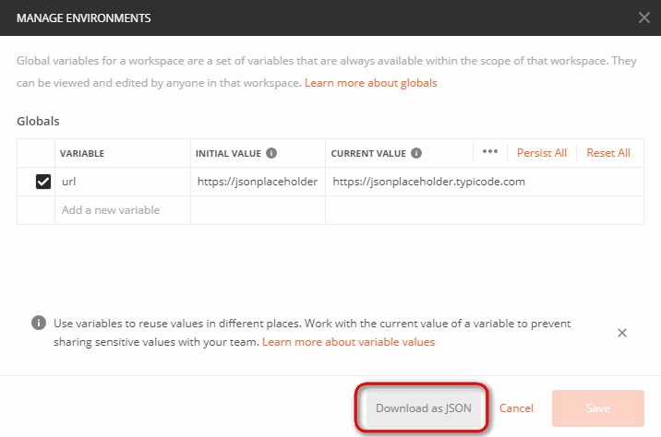
Task: Open the three-dots column options menu
Action: (x=490, y=152)
